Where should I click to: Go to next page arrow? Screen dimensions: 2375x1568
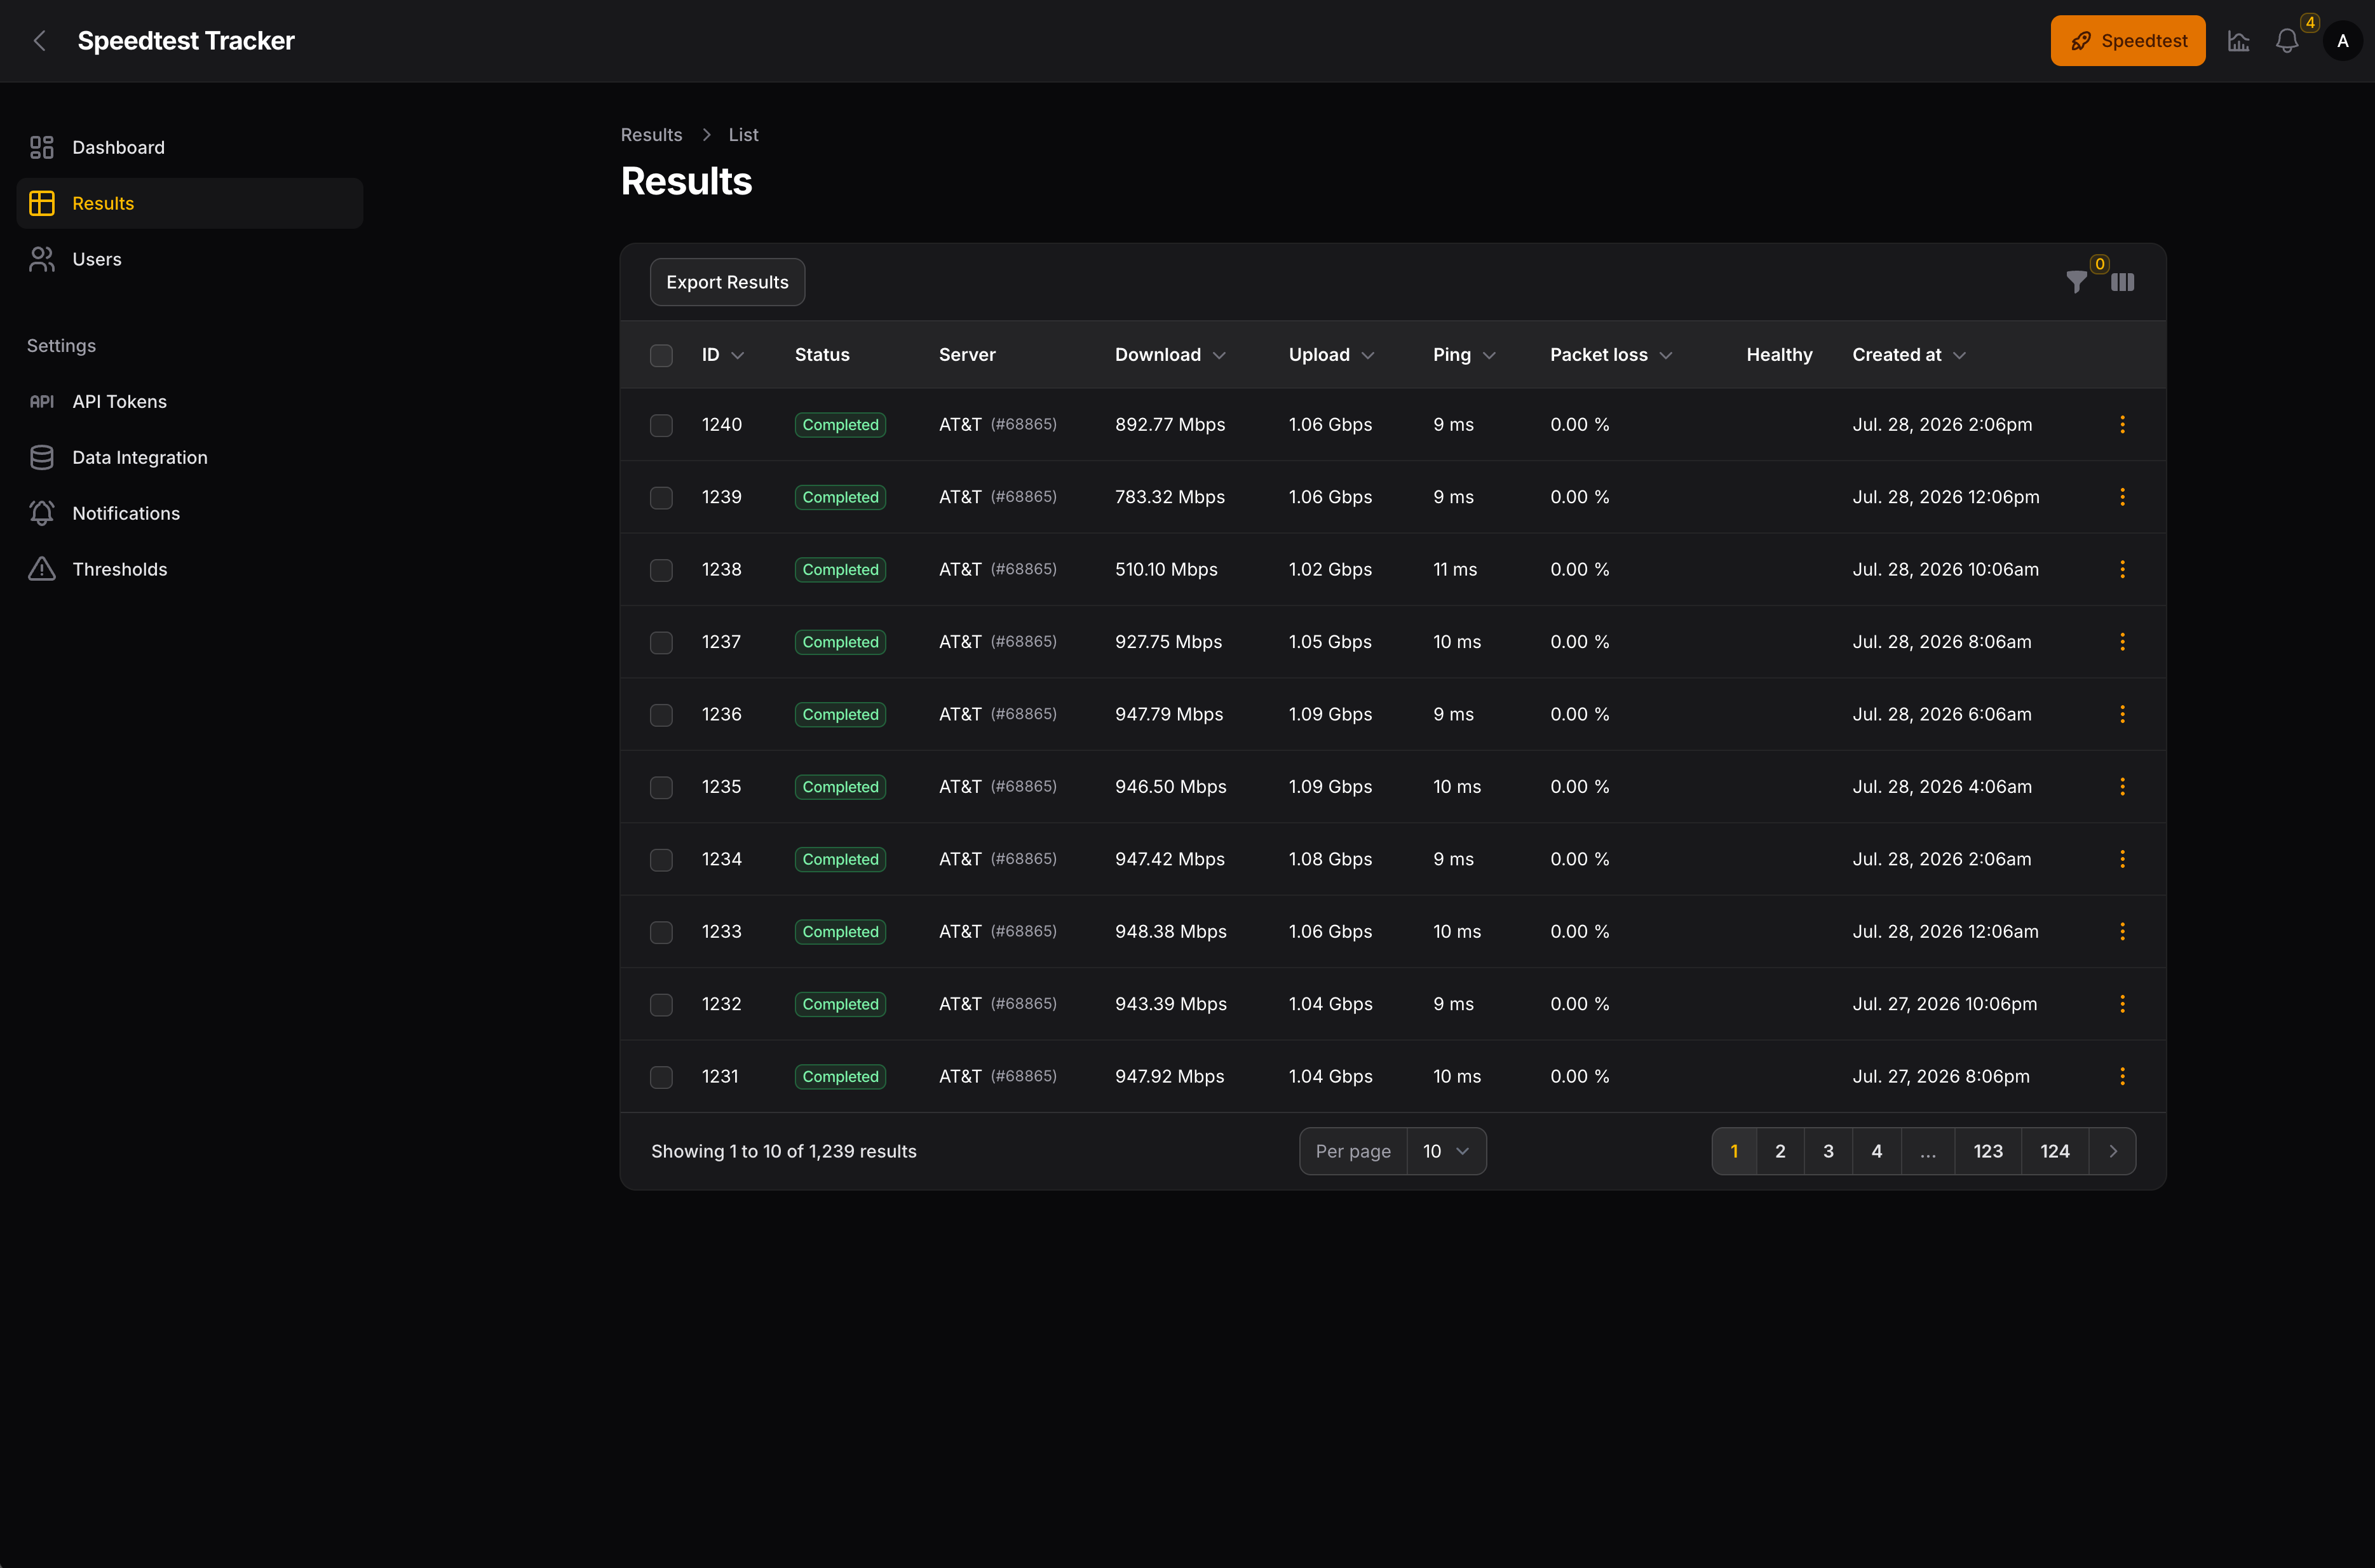(2112, 1151)
